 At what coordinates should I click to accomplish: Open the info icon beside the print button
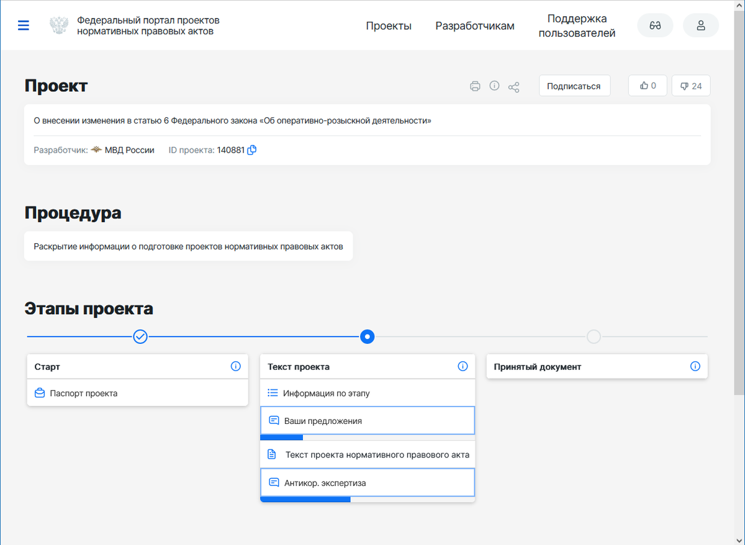(x=494, y=86)
